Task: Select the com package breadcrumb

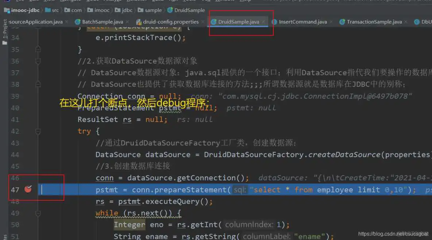Action: pyautogui.click(x=73, y=10)
